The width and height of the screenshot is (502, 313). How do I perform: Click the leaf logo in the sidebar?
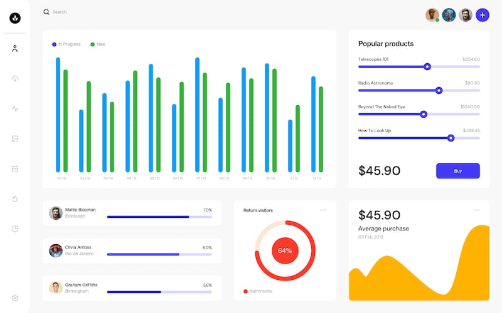point(15,19)
